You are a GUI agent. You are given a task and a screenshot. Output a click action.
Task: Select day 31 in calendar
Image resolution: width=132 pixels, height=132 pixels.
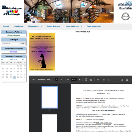pos(24,77)
